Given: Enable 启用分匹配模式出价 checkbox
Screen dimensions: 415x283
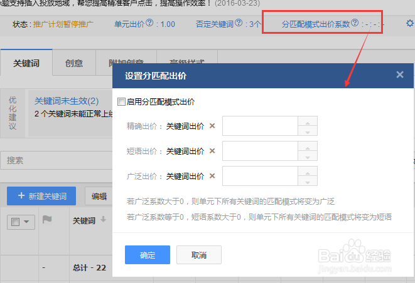Looking at the screenshot, I should pyautogui.click(x=121, y=101).
